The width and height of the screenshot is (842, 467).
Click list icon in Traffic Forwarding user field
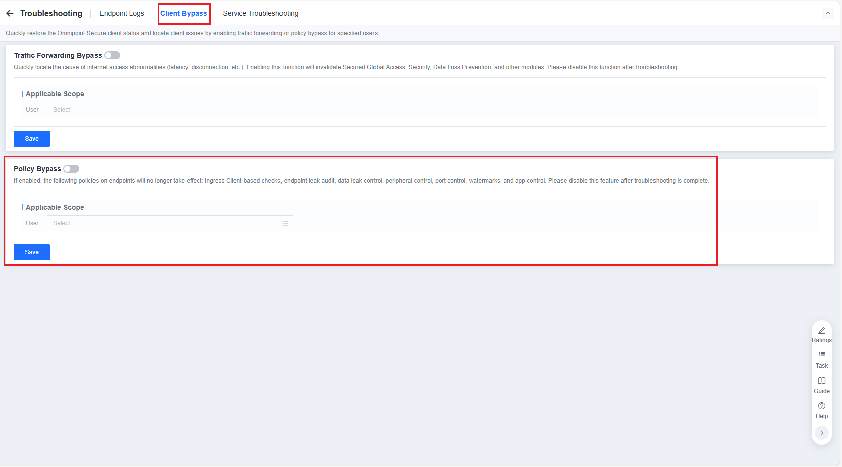point(285,110)
